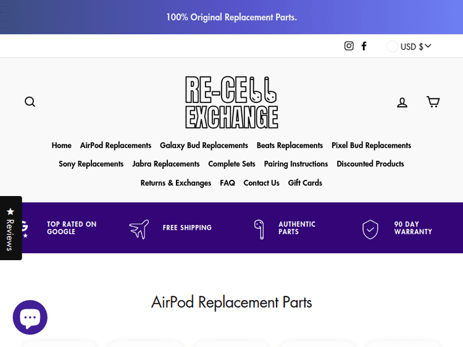Click the free shipping airplane icon
Image resolution: width=463 pixels, height=347 pixels.
[139, 229]
